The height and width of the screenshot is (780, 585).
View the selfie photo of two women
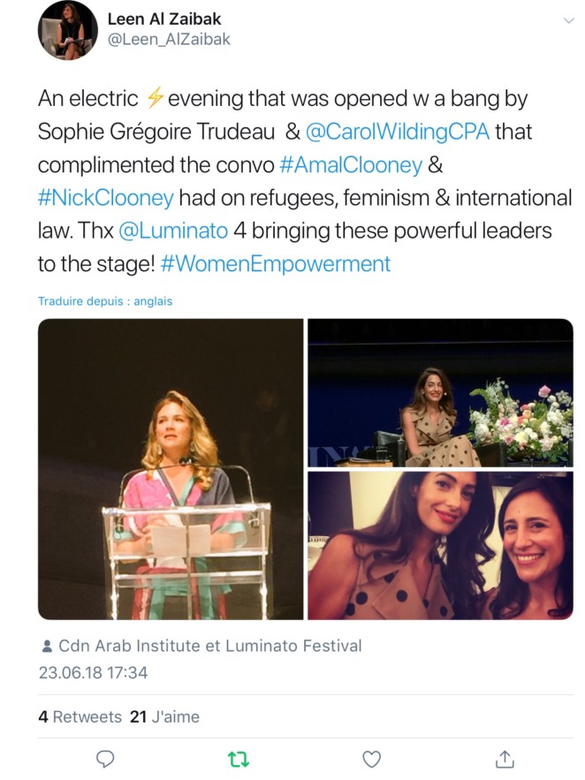coord(440,545)
